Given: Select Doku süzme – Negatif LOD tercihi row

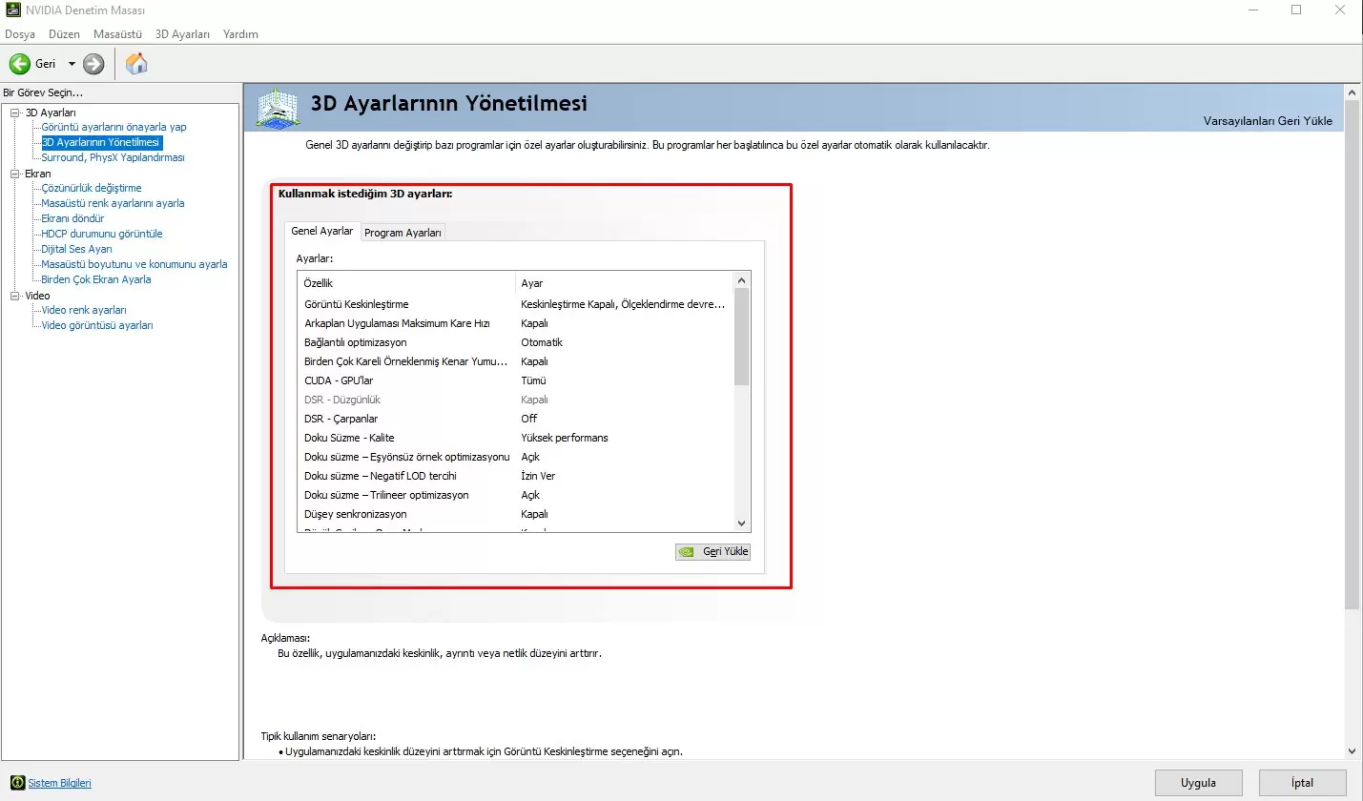Looking at the screenshot, I should 515,476.
